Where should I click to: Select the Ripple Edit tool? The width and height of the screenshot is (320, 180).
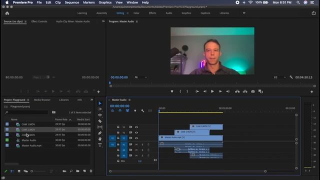click(100, 115)
